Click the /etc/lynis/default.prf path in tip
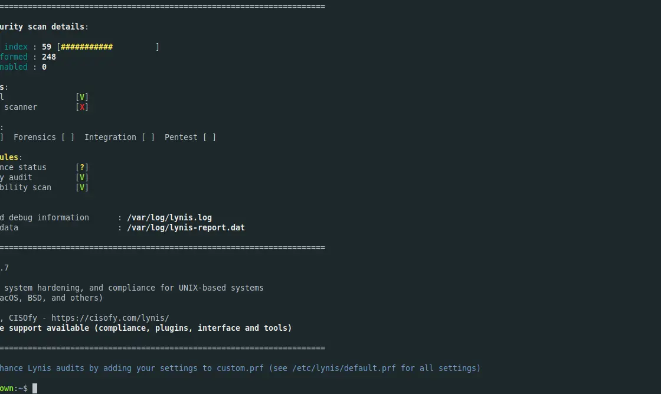This screenshot has height=394, width=661. point(344,368)
